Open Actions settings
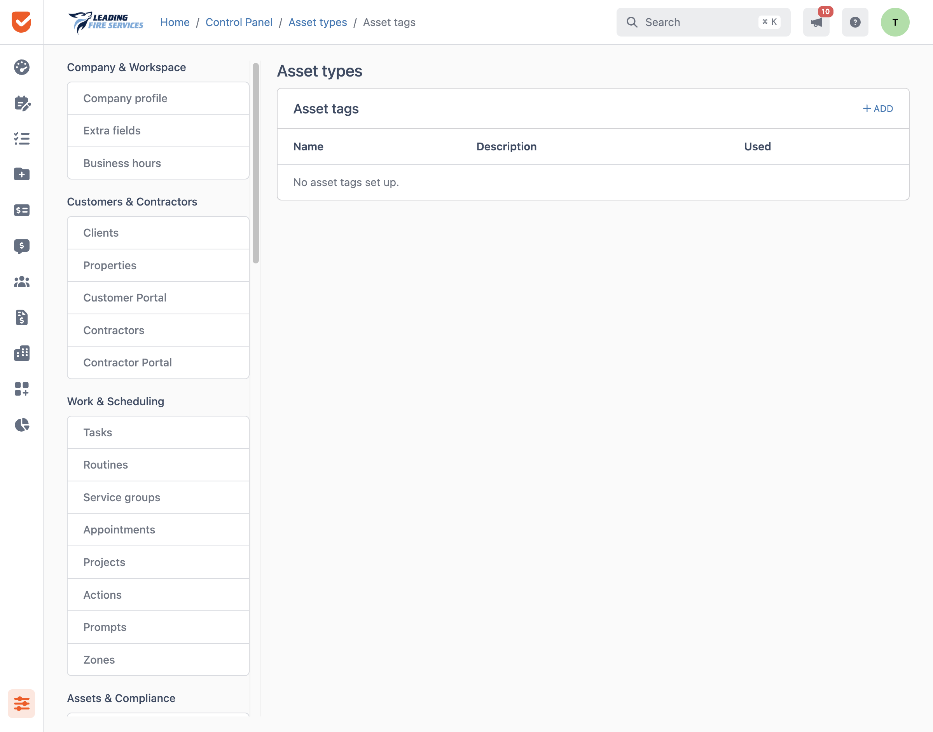Screen dimensions: 933x732 [x=158, y=595]
